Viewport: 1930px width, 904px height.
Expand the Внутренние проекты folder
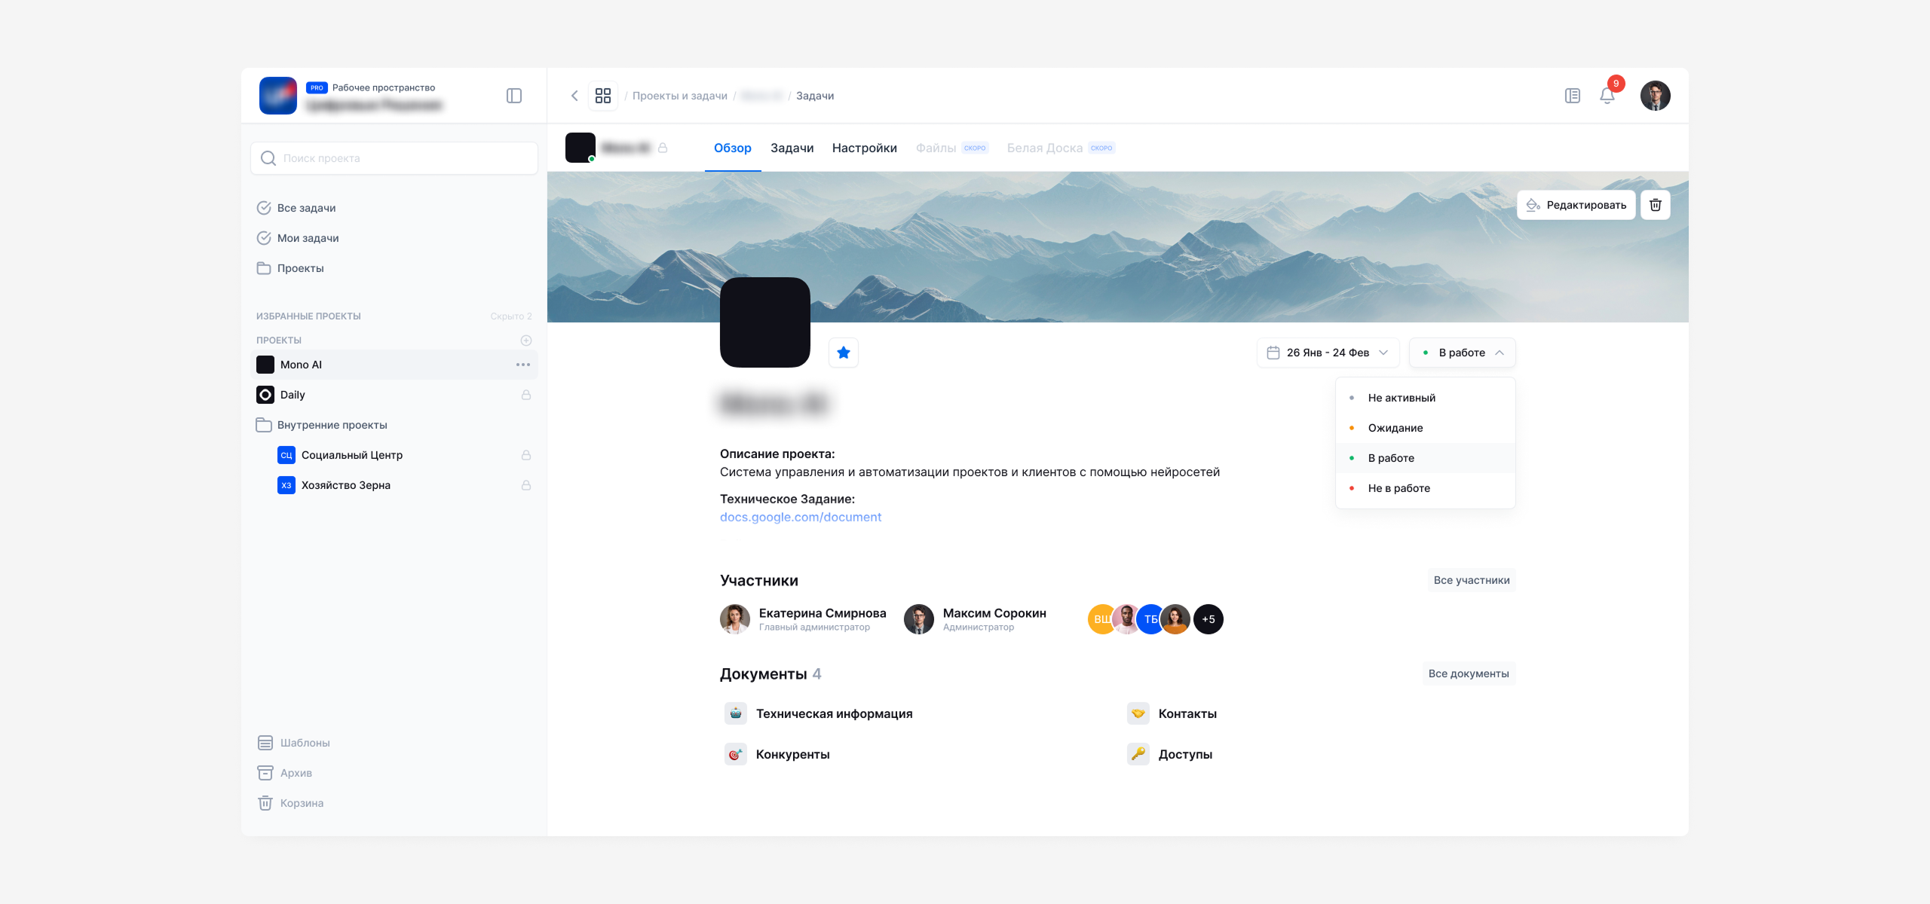tap(332, 425)
